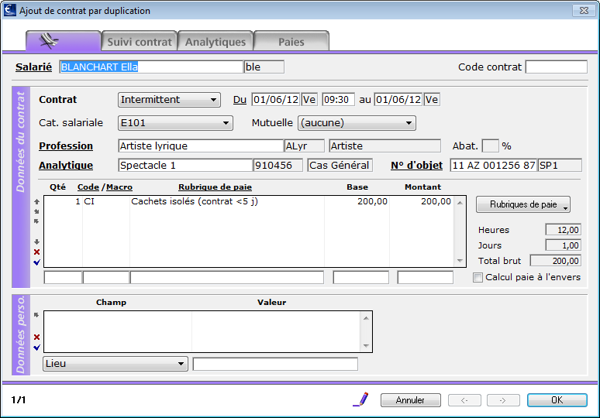Enable Calcul paie à l'envers checkbox

(x=478, y=277)
